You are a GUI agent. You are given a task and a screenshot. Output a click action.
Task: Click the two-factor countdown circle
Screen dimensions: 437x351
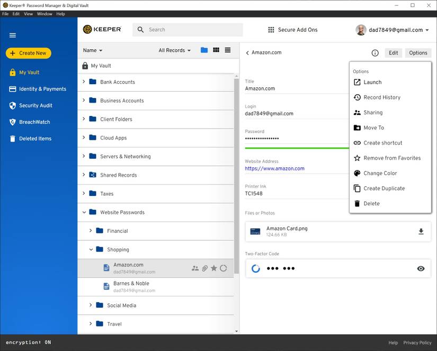tap(255, 268)
